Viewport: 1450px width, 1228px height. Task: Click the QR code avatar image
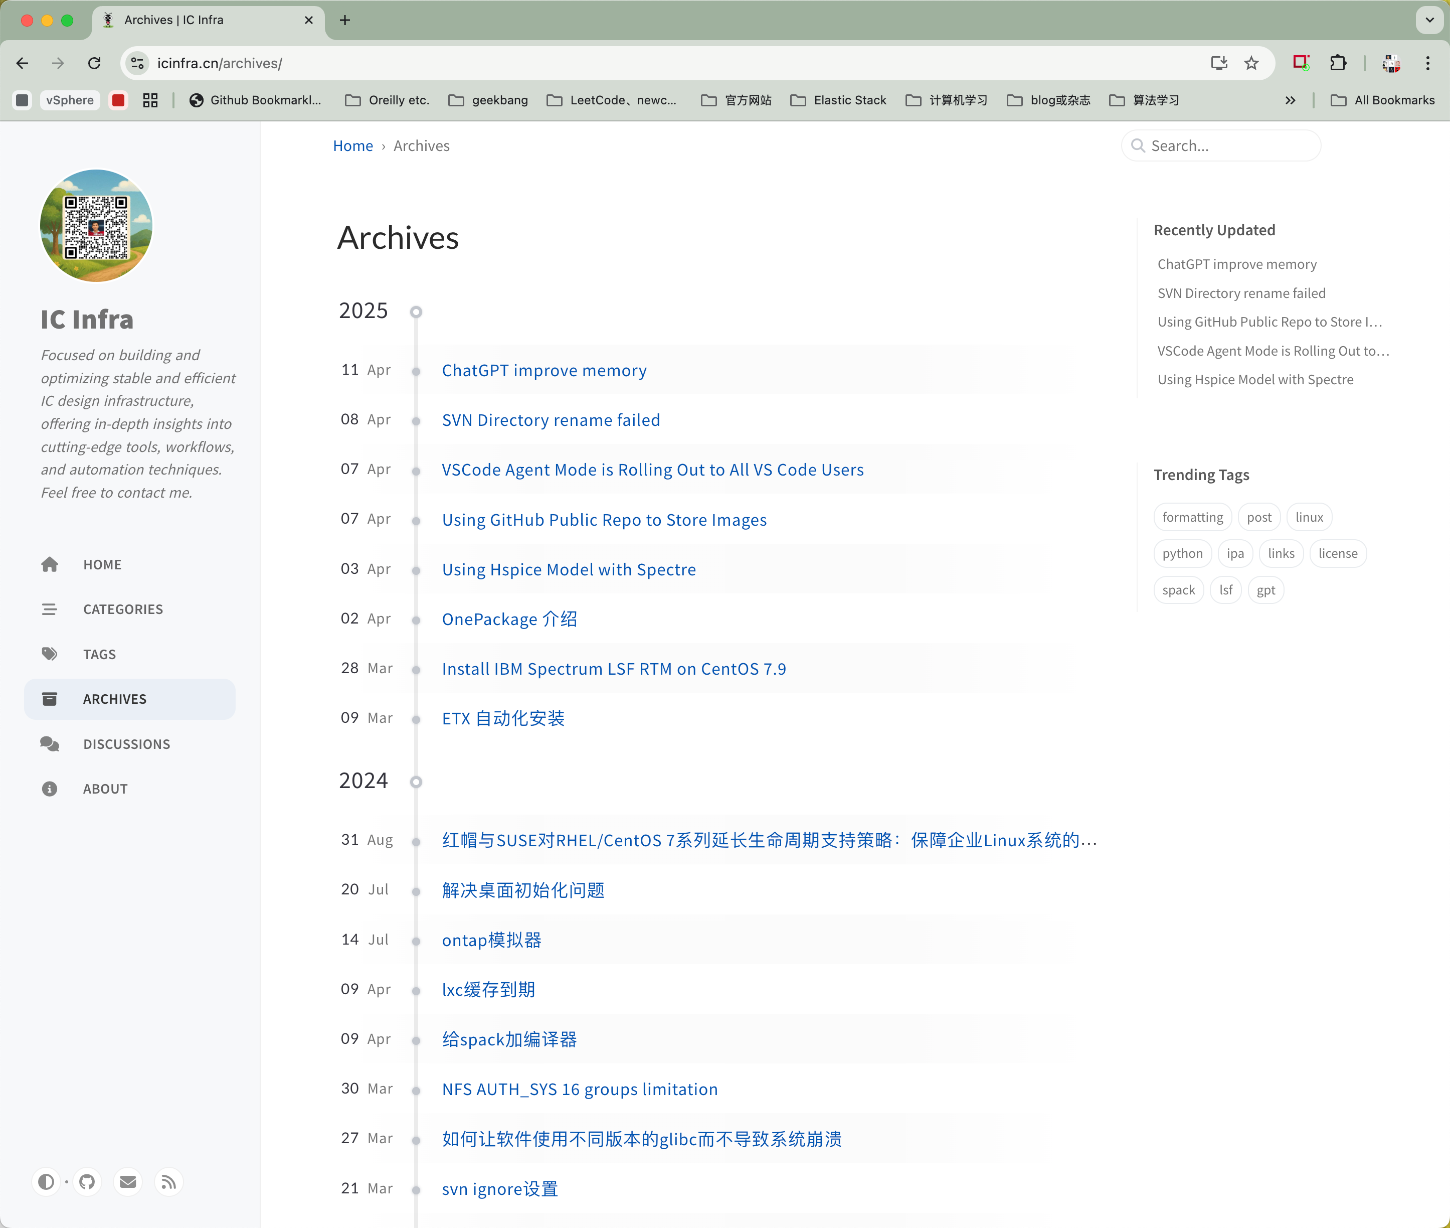point(96,226)
